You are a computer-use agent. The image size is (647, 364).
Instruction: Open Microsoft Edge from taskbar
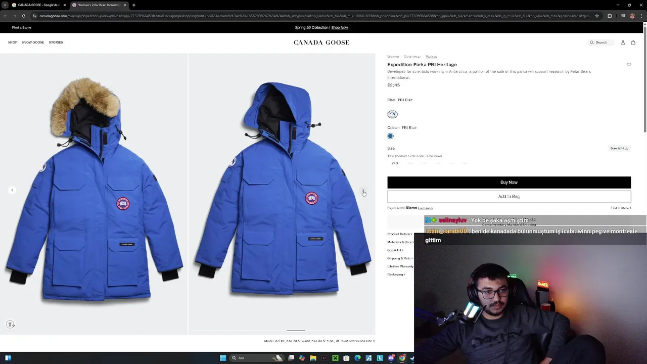[x=357, y=358]
